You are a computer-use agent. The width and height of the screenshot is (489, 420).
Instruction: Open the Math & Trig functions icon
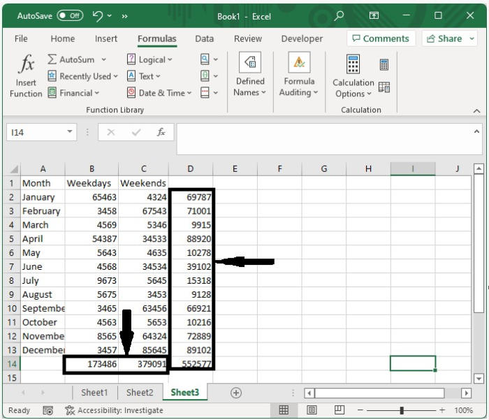coord(205,76)
